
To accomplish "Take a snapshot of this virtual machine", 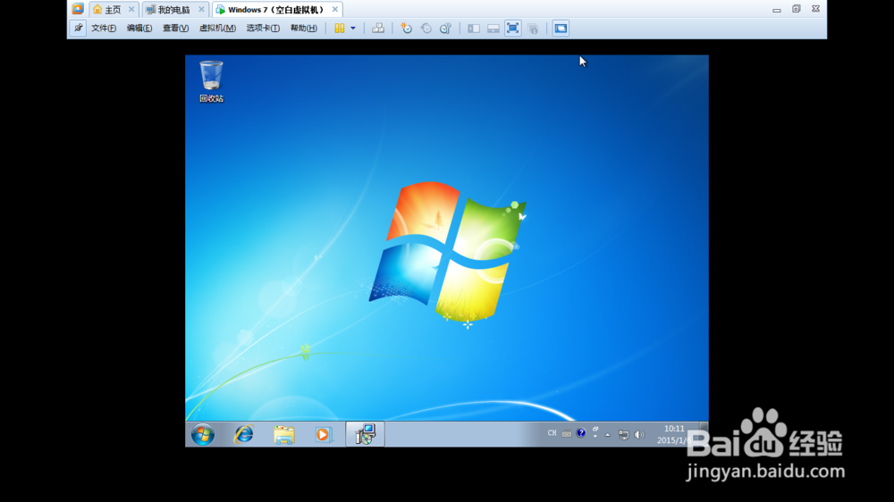I will (x=406, y=28).
